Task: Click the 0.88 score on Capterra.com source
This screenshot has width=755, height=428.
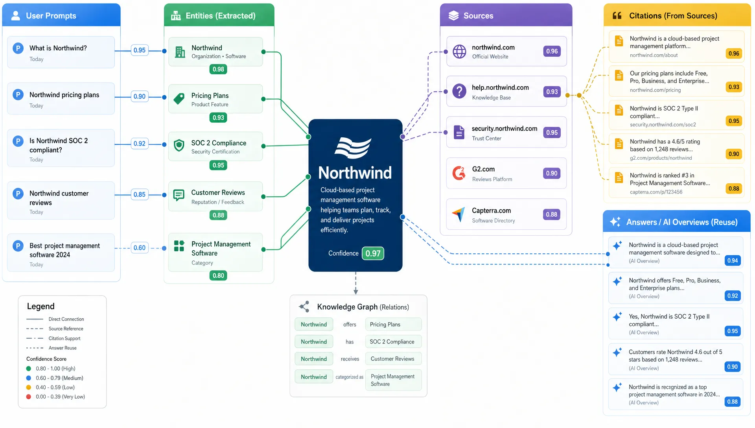Action: click(551, 214)
